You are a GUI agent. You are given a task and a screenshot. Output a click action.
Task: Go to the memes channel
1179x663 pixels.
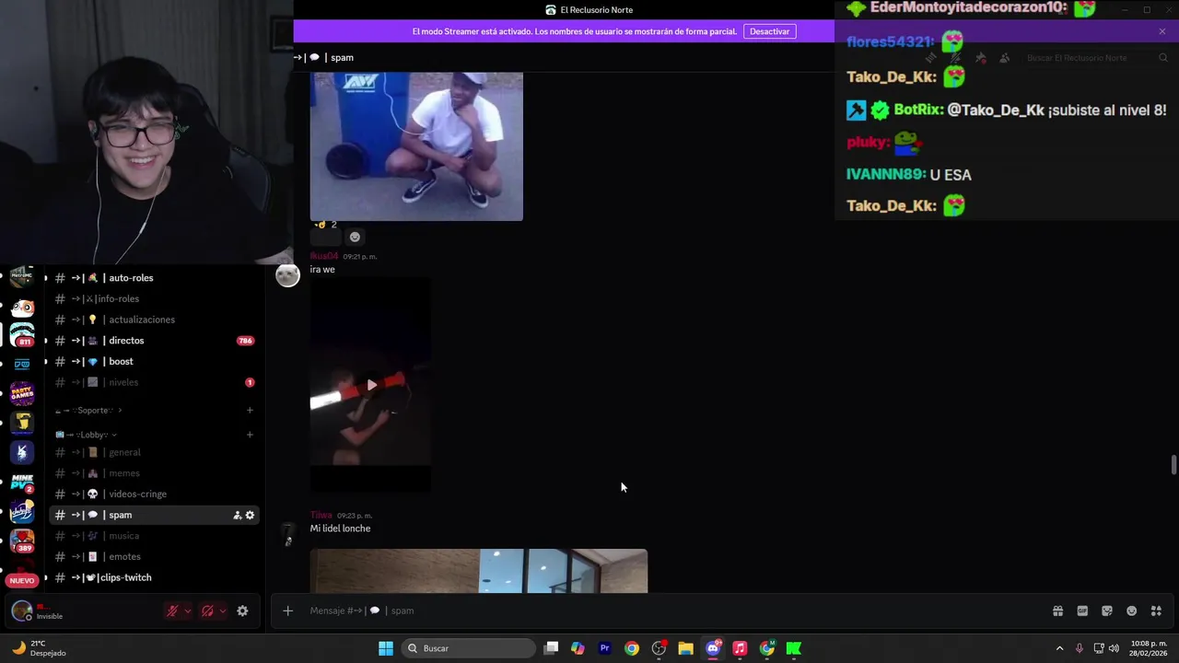(x=154, y=473)
